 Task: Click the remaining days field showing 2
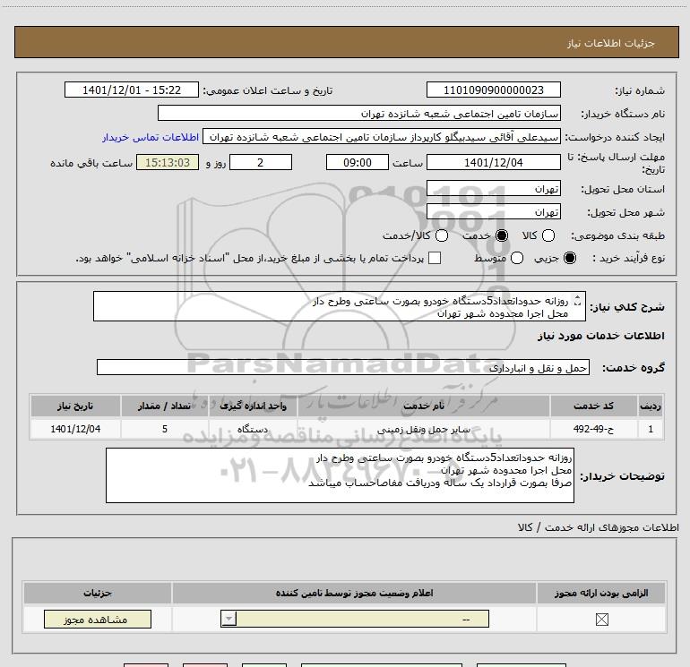click(x=261, y=162)
